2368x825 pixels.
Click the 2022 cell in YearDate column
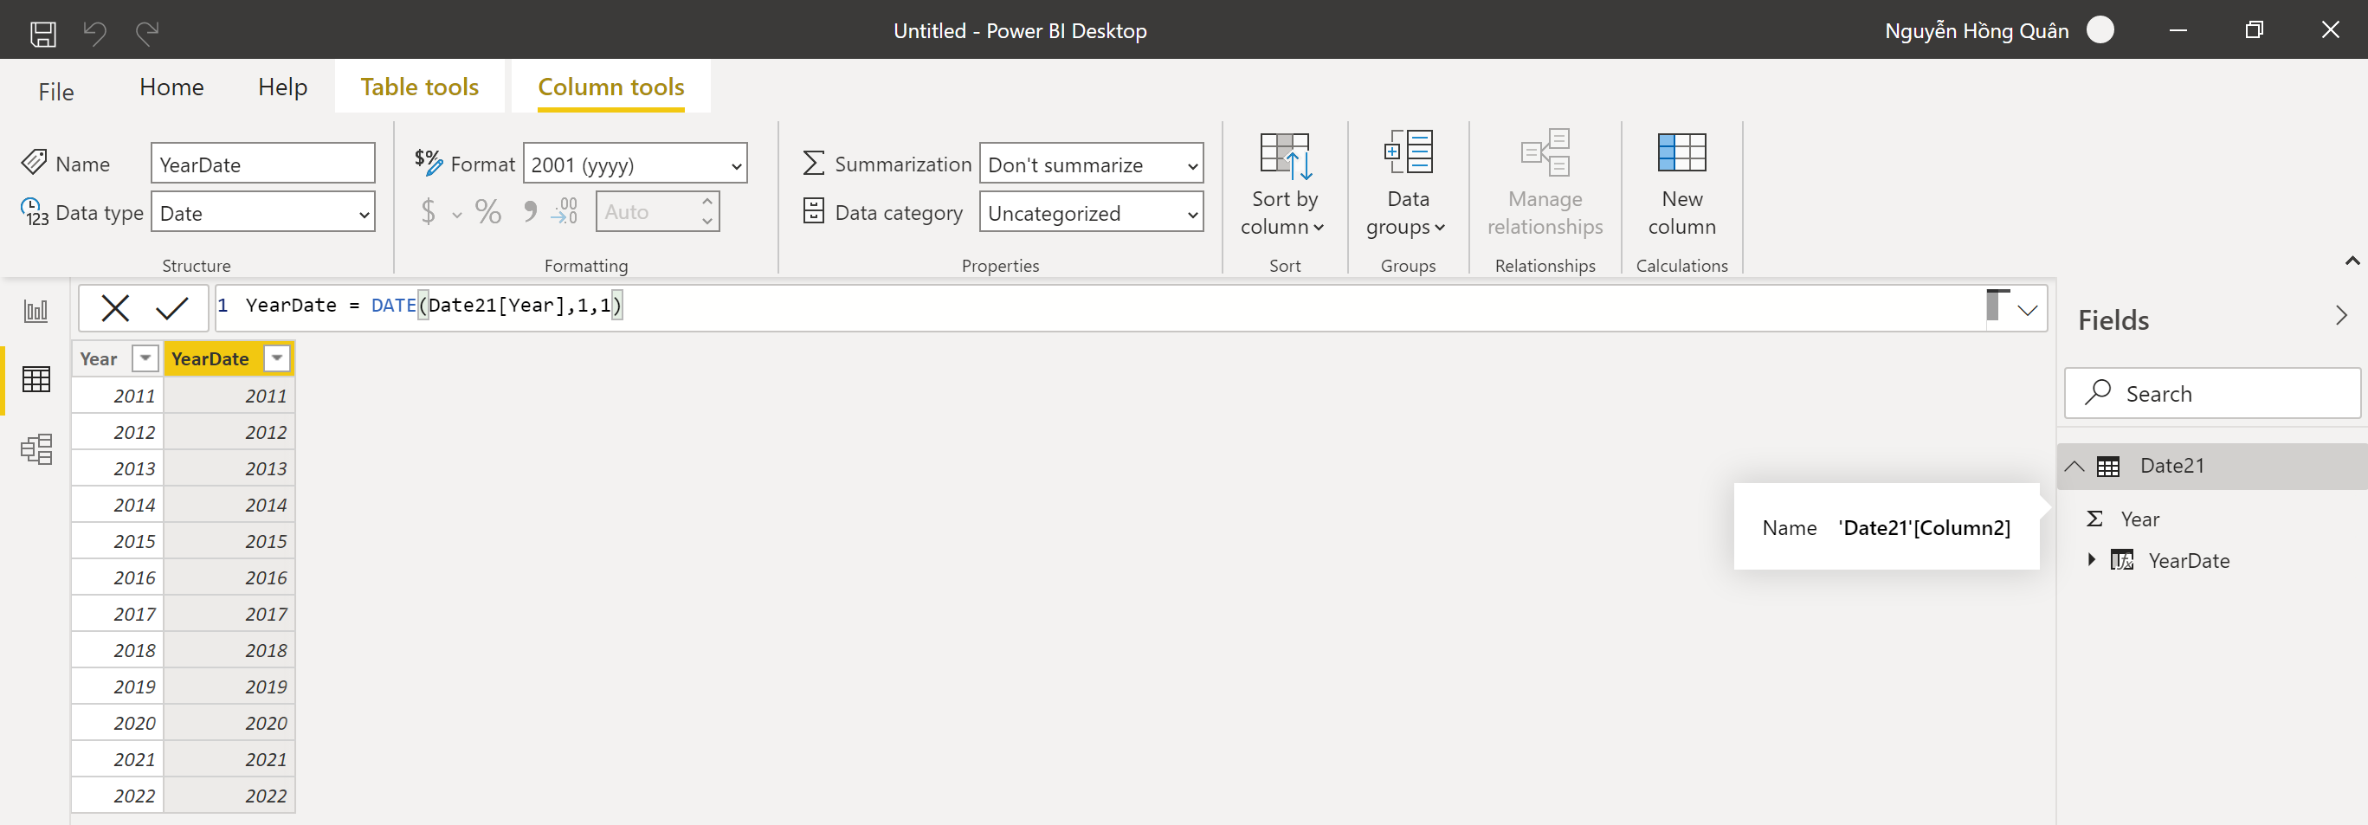[229, 796]
